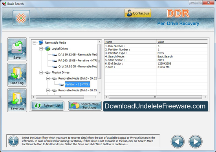Go to the next step arrow
Viewport: 216px width, 152px height.
point(195,141)
